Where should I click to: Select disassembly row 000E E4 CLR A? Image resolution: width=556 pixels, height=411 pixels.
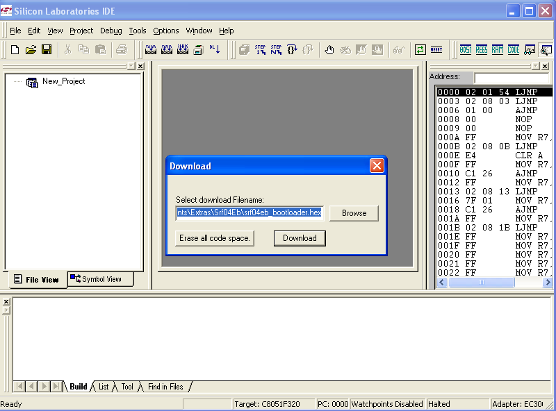[495, 156]
